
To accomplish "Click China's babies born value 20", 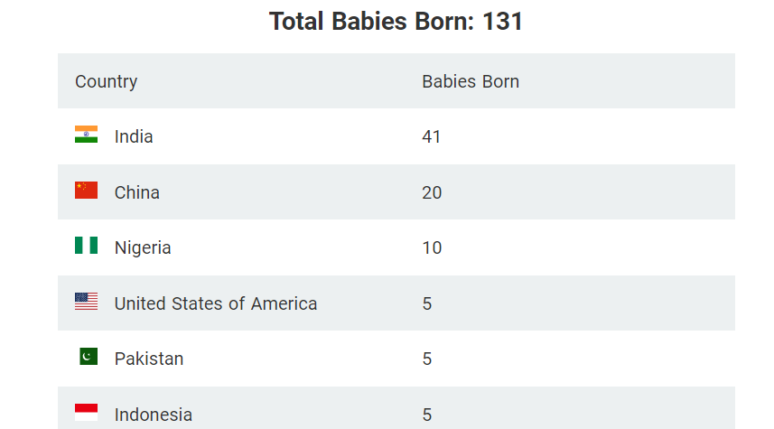I will click(432, 192).
